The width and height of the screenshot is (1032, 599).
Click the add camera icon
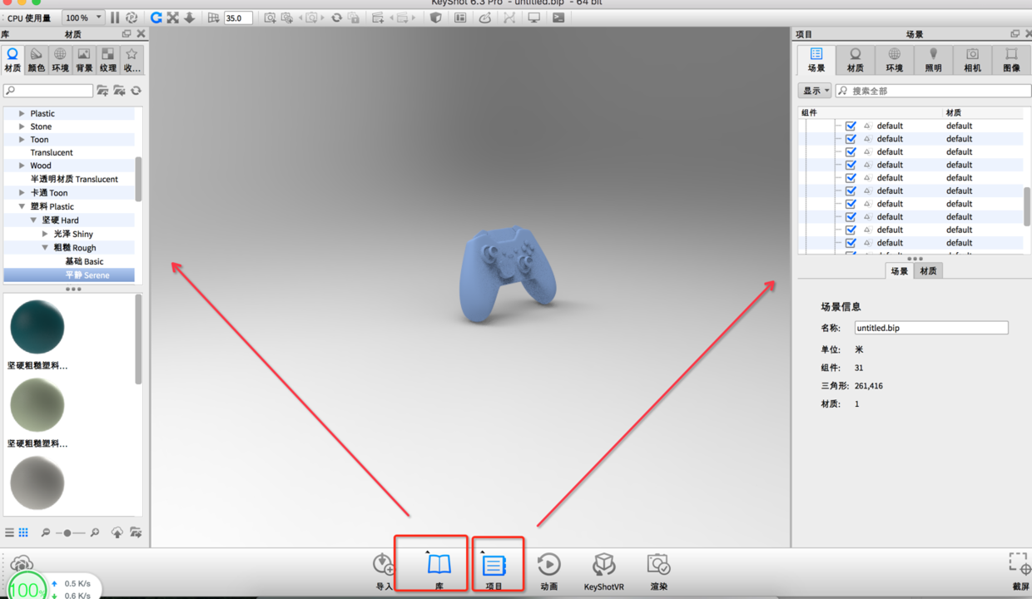[x=270, y=17]
